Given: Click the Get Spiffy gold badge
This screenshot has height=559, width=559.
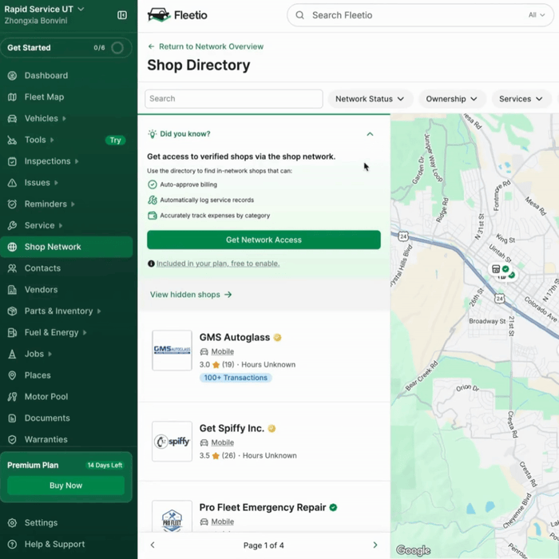Looking at the screenshot, I should 272,428.
